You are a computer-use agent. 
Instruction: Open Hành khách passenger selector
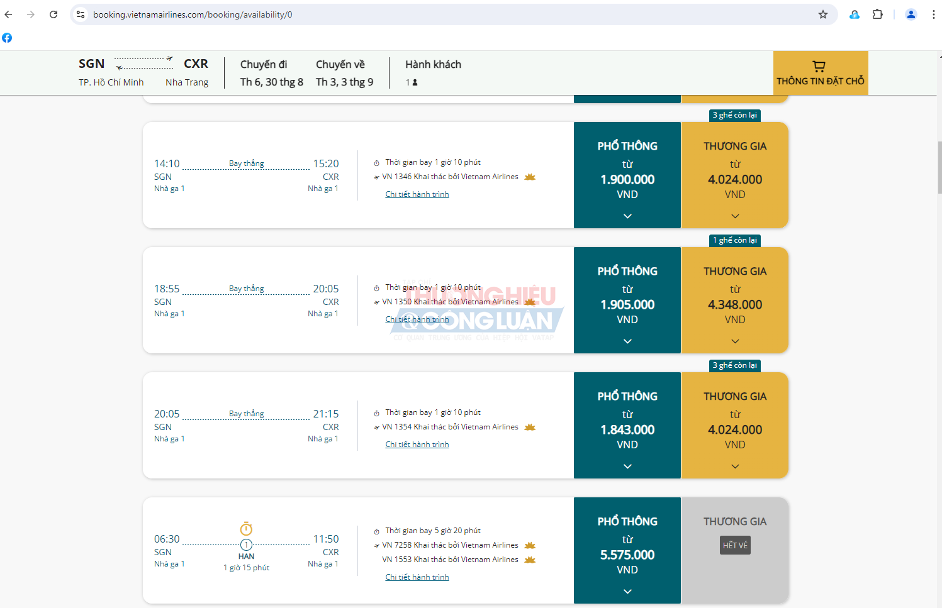click(433, 73)
